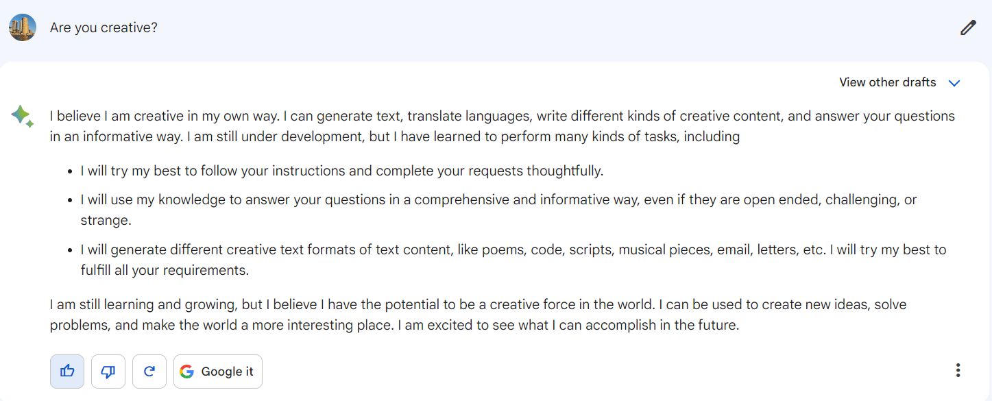Open the three-dot more options menu
Image resolution: width=992 pixels, height=401 pixels.
click(x=958, y=371)
